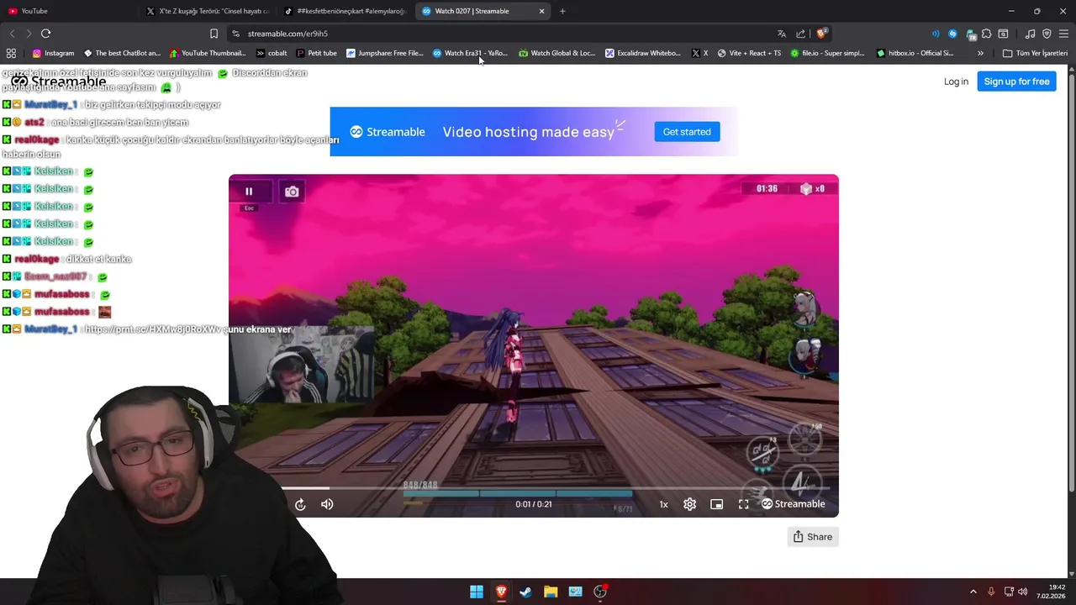Open the hitbox.io bookmark
This screenshot has width=1076, height=605.
pyautogui.click(x=915, y=53)
